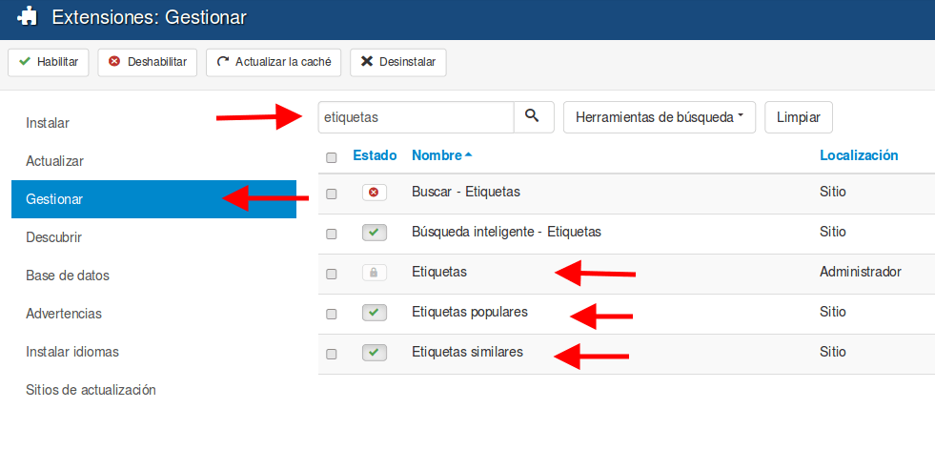
Task: Sort by Estado column header
Action: [375, 155]
